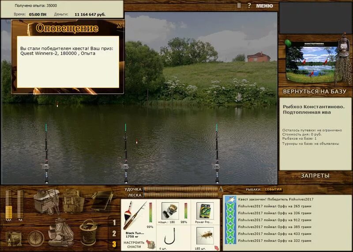Click the red bait-change icon beside 185 шт.
The image size is (353, 252).
coord(216,248)
